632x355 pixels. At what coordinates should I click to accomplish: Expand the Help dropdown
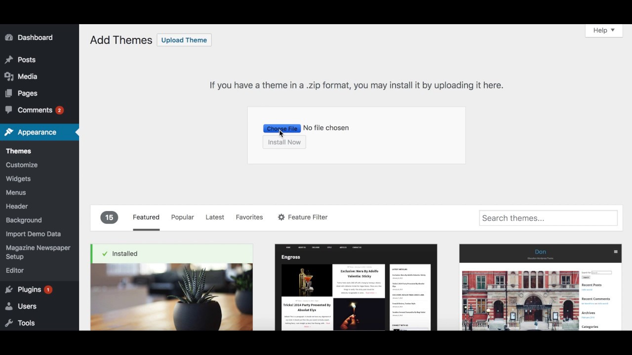click(604, 30)
